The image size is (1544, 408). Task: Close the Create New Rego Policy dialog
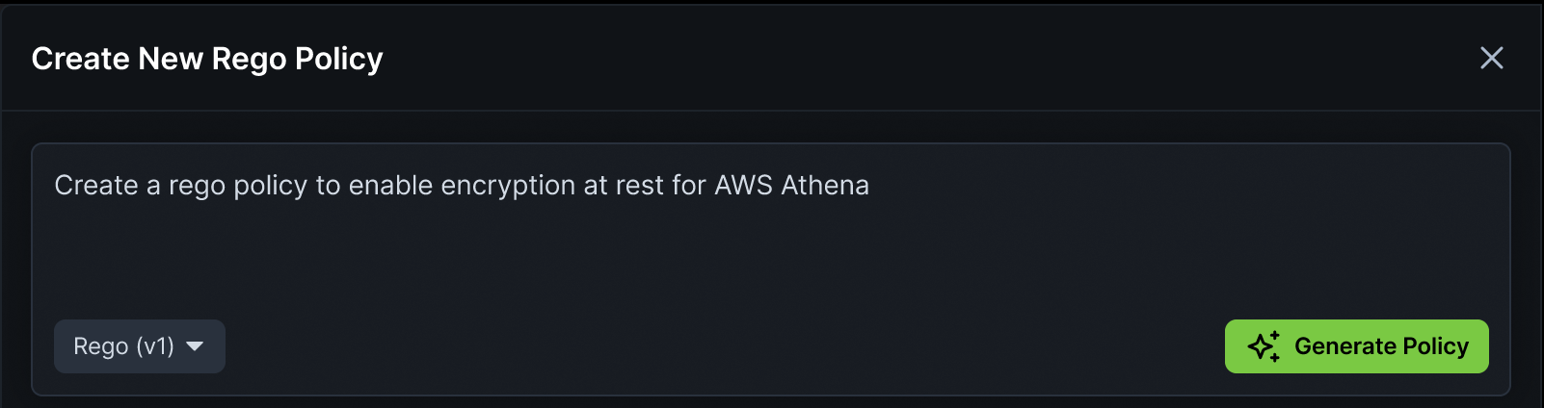(1491, 58)
